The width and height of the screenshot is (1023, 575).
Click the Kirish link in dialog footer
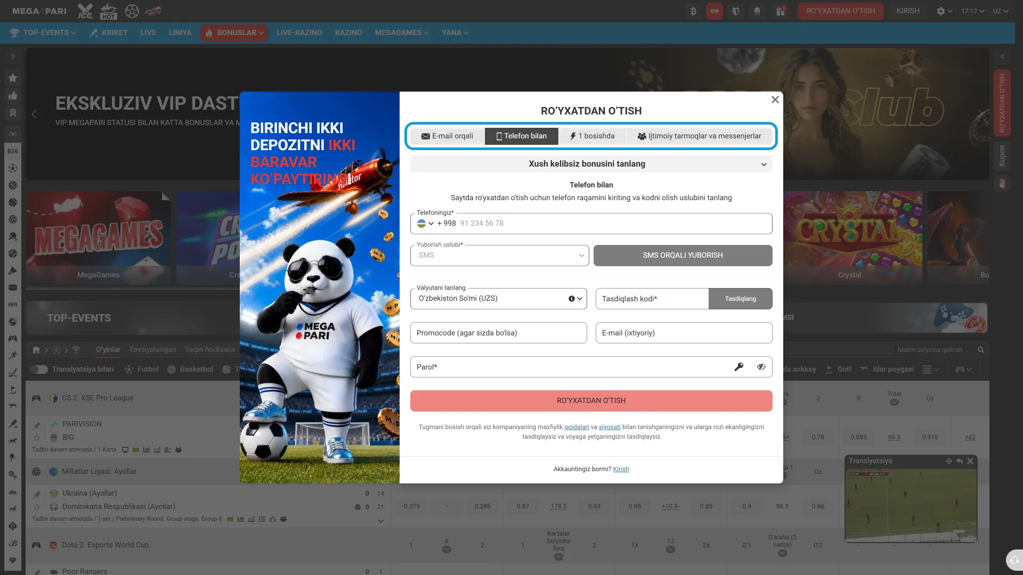[x=621, y=469]
